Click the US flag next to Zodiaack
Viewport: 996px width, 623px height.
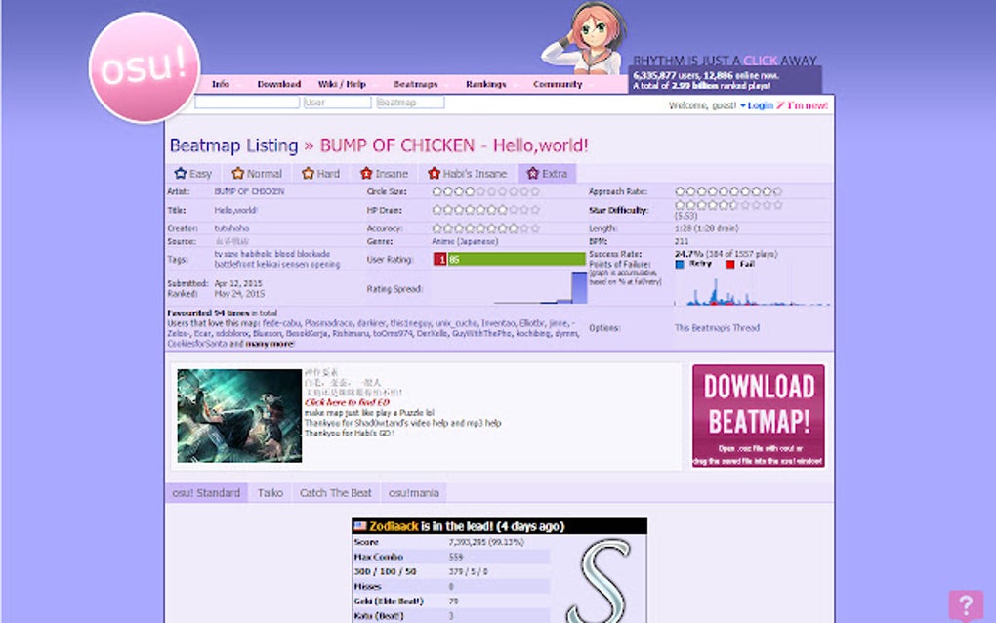point(360,525)
